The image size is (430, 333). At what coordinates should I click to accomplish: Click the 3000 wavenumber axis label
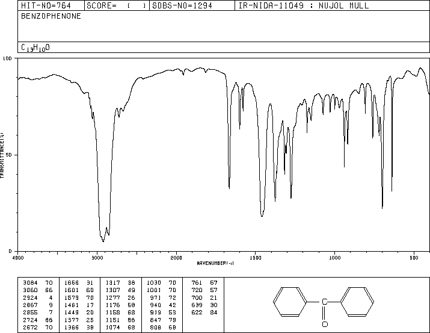[97, 258]
